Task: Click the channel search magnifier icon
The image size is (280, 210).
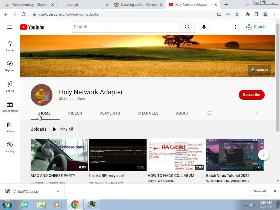Action: [210, 113]
